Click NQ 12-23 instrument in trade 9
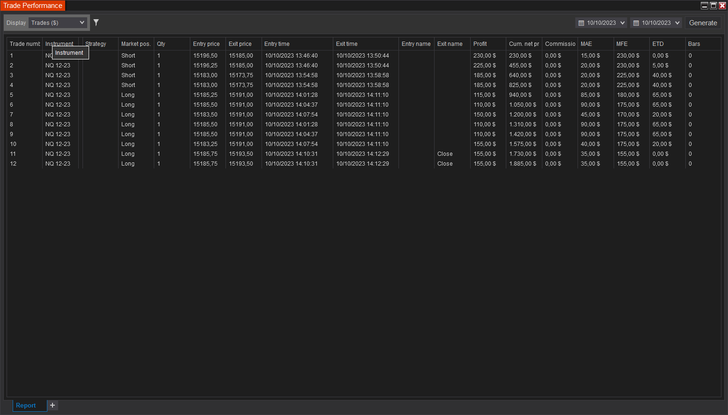 (58, 134)
